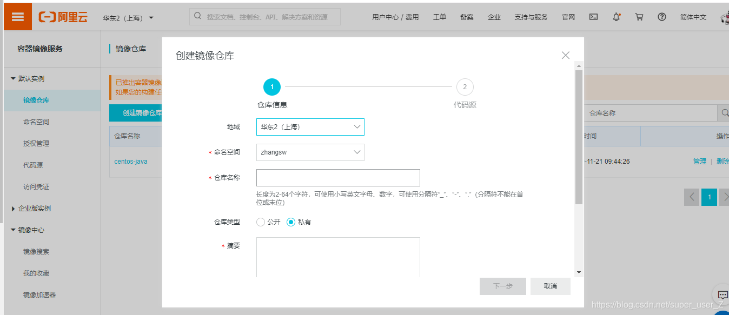Screen dimensions: 729x315
Task: Click the user avatar at top right
Action: [x=725, y=18]
